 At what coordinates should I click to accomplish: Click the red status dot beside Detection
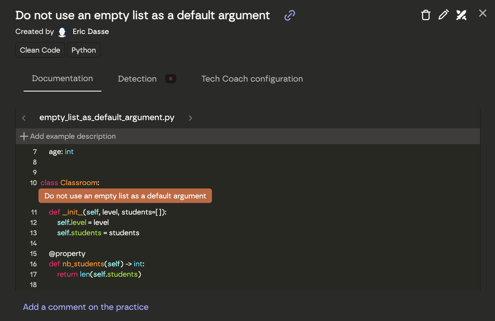coord(171,79)
